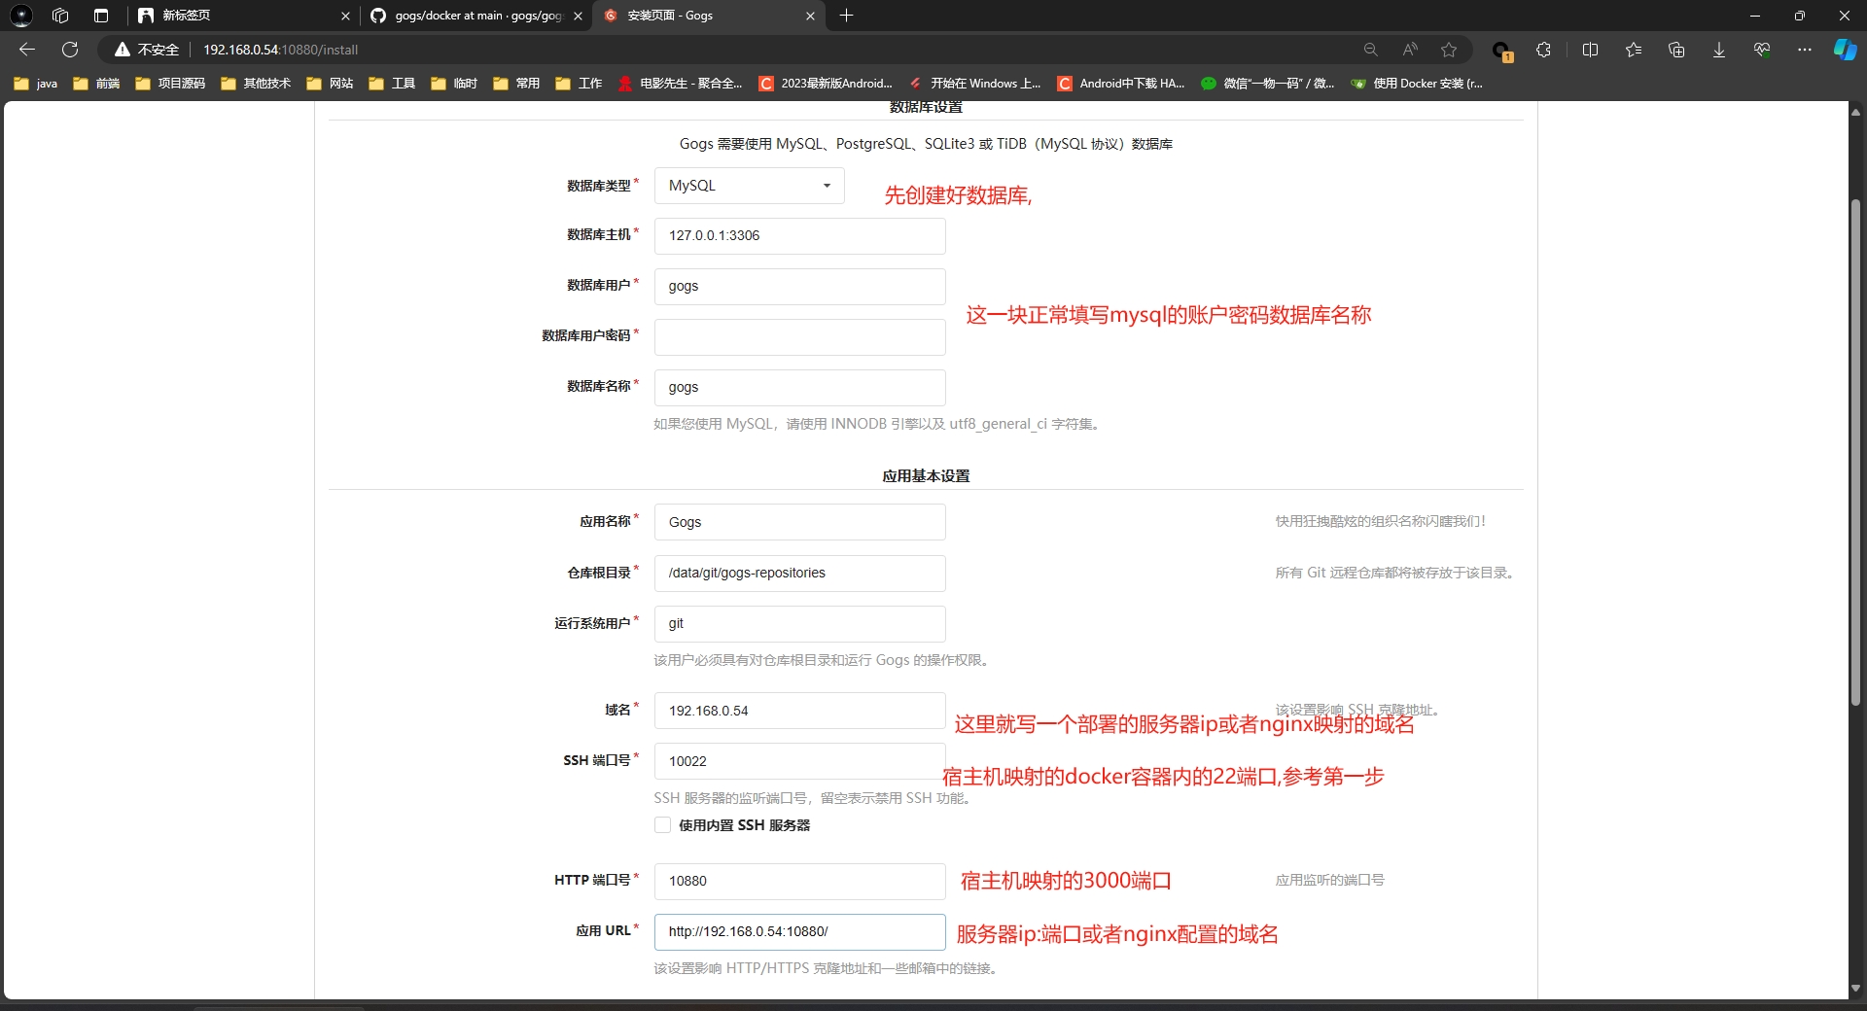Image resolution: width=1867 pixels, height=1011 pixels.
Task: Click the 数据库用户 input field
Action: (799, 287)
